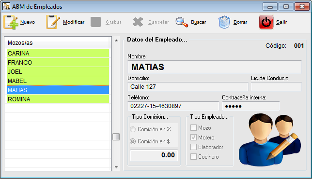The height and width of the screenshot is (193, 312).
Task: Select CARINA in the Mozos/as list
Action: pos(58,53)
